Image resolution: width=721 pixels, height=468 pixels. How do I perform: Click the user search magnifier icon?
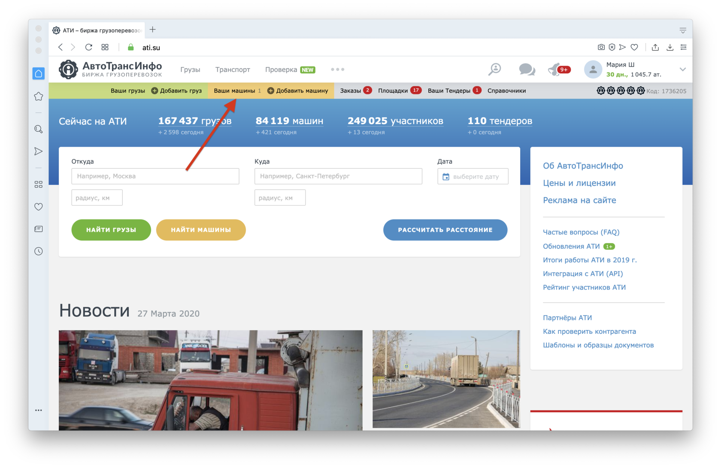pos(495,69)
